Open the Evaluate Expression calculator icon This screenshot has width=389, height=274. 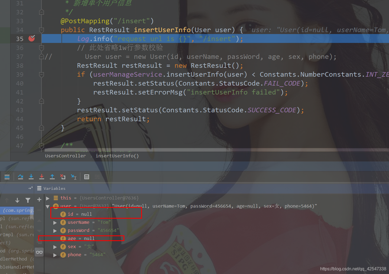[x=87, y=177]
